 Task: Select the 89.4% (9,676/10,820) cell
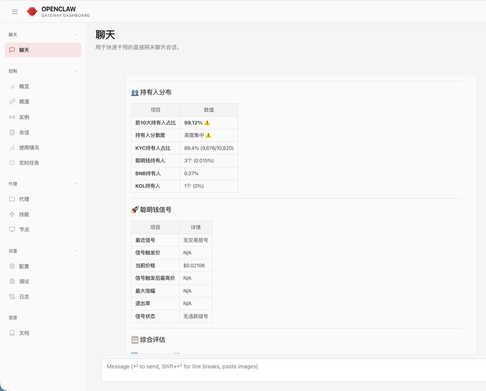tap(209, 148)
